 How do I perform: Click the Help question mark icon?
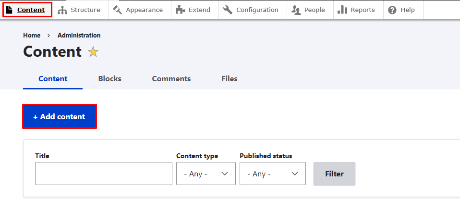point(392,10)
